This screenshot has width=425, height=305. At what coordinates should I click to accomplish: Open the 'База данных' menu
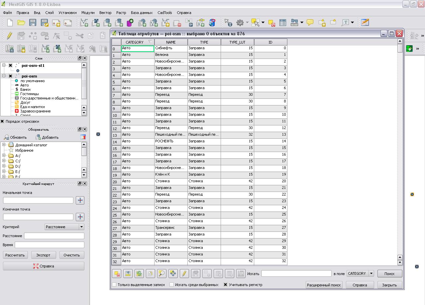pyautogui.click(x=142, y=13)
